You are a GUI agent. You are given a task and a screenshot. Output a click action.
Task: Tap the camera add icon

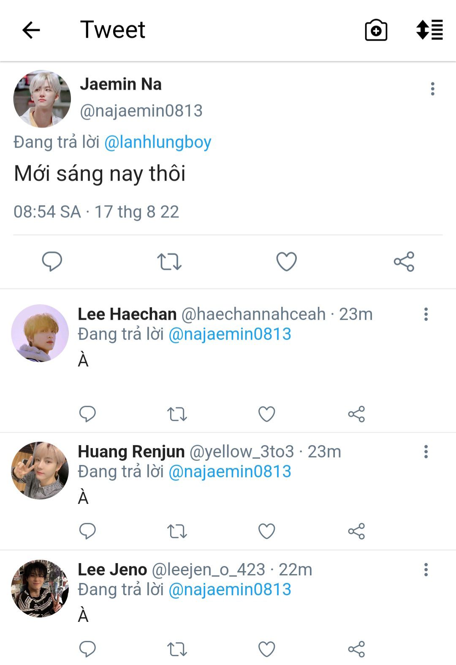[376, 30]
